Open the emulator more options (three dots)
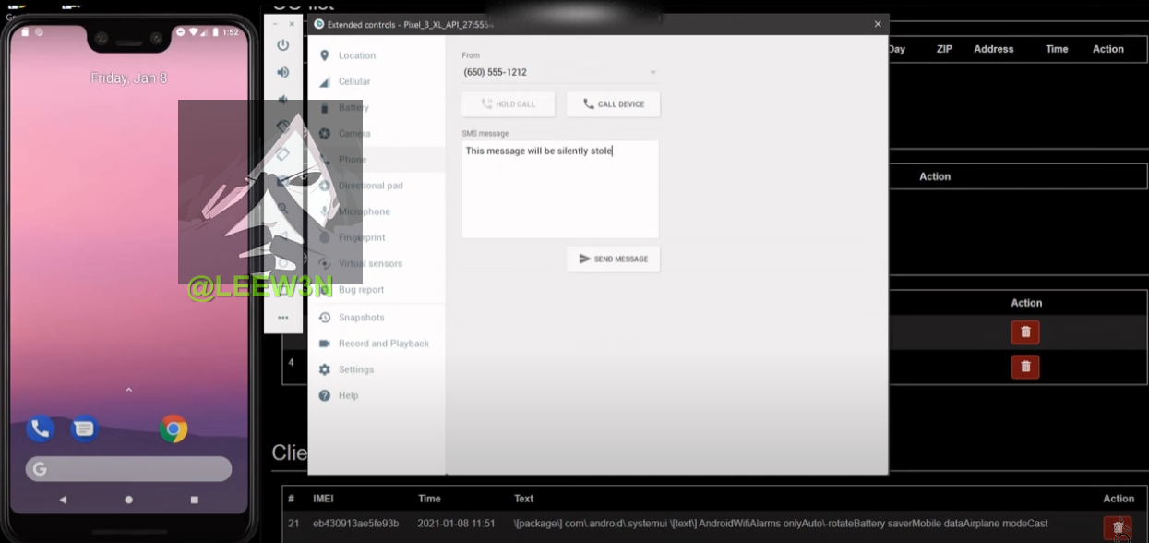 tap(283, 318)
